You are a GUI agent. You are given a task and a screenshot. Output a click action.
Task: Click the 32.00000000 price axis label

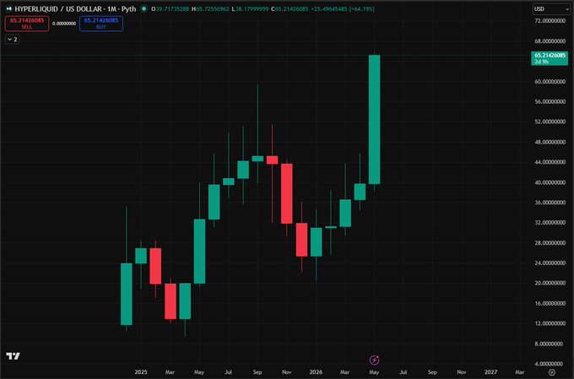[550, 222]
